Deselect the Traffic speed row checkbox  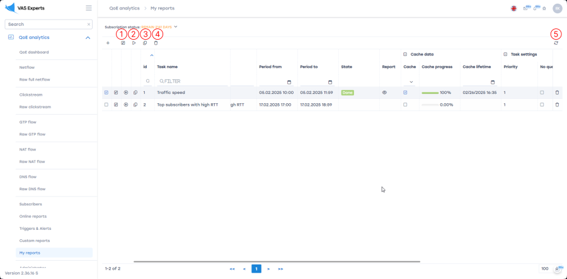(106, 93)
